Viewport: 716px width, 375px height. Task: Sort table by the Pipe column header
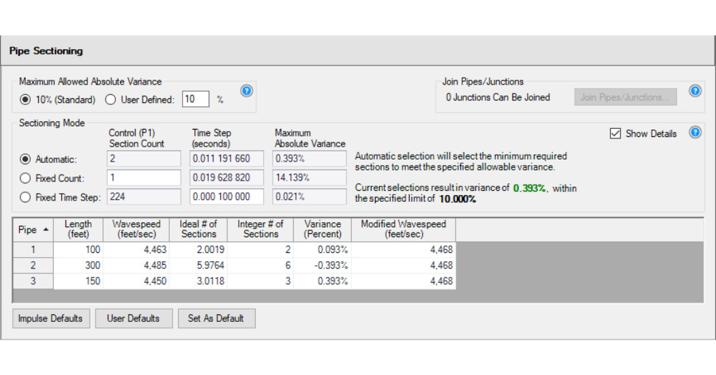[x=33, y=230]
